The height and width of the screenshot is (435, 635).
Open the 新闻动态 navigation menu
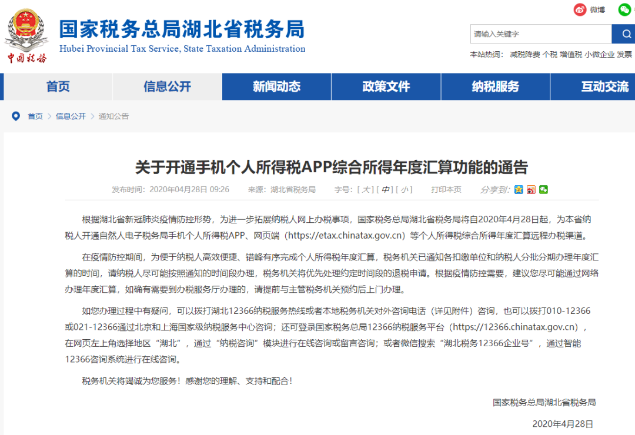click(276, 87)
